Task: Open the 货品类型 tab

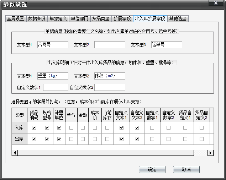Action: (101, 18)
